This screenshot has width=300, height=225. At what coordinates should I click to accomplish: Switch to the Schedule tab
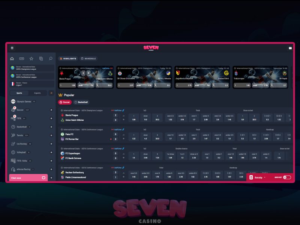[88, 58]
